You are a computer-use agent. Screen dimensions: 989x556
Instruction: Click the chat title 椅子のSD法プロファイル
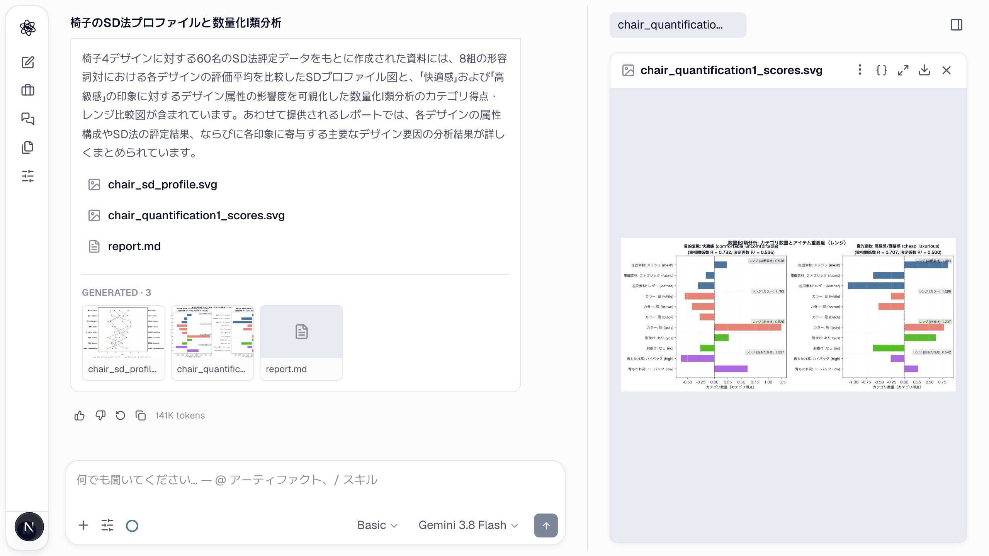coord(176,23)
